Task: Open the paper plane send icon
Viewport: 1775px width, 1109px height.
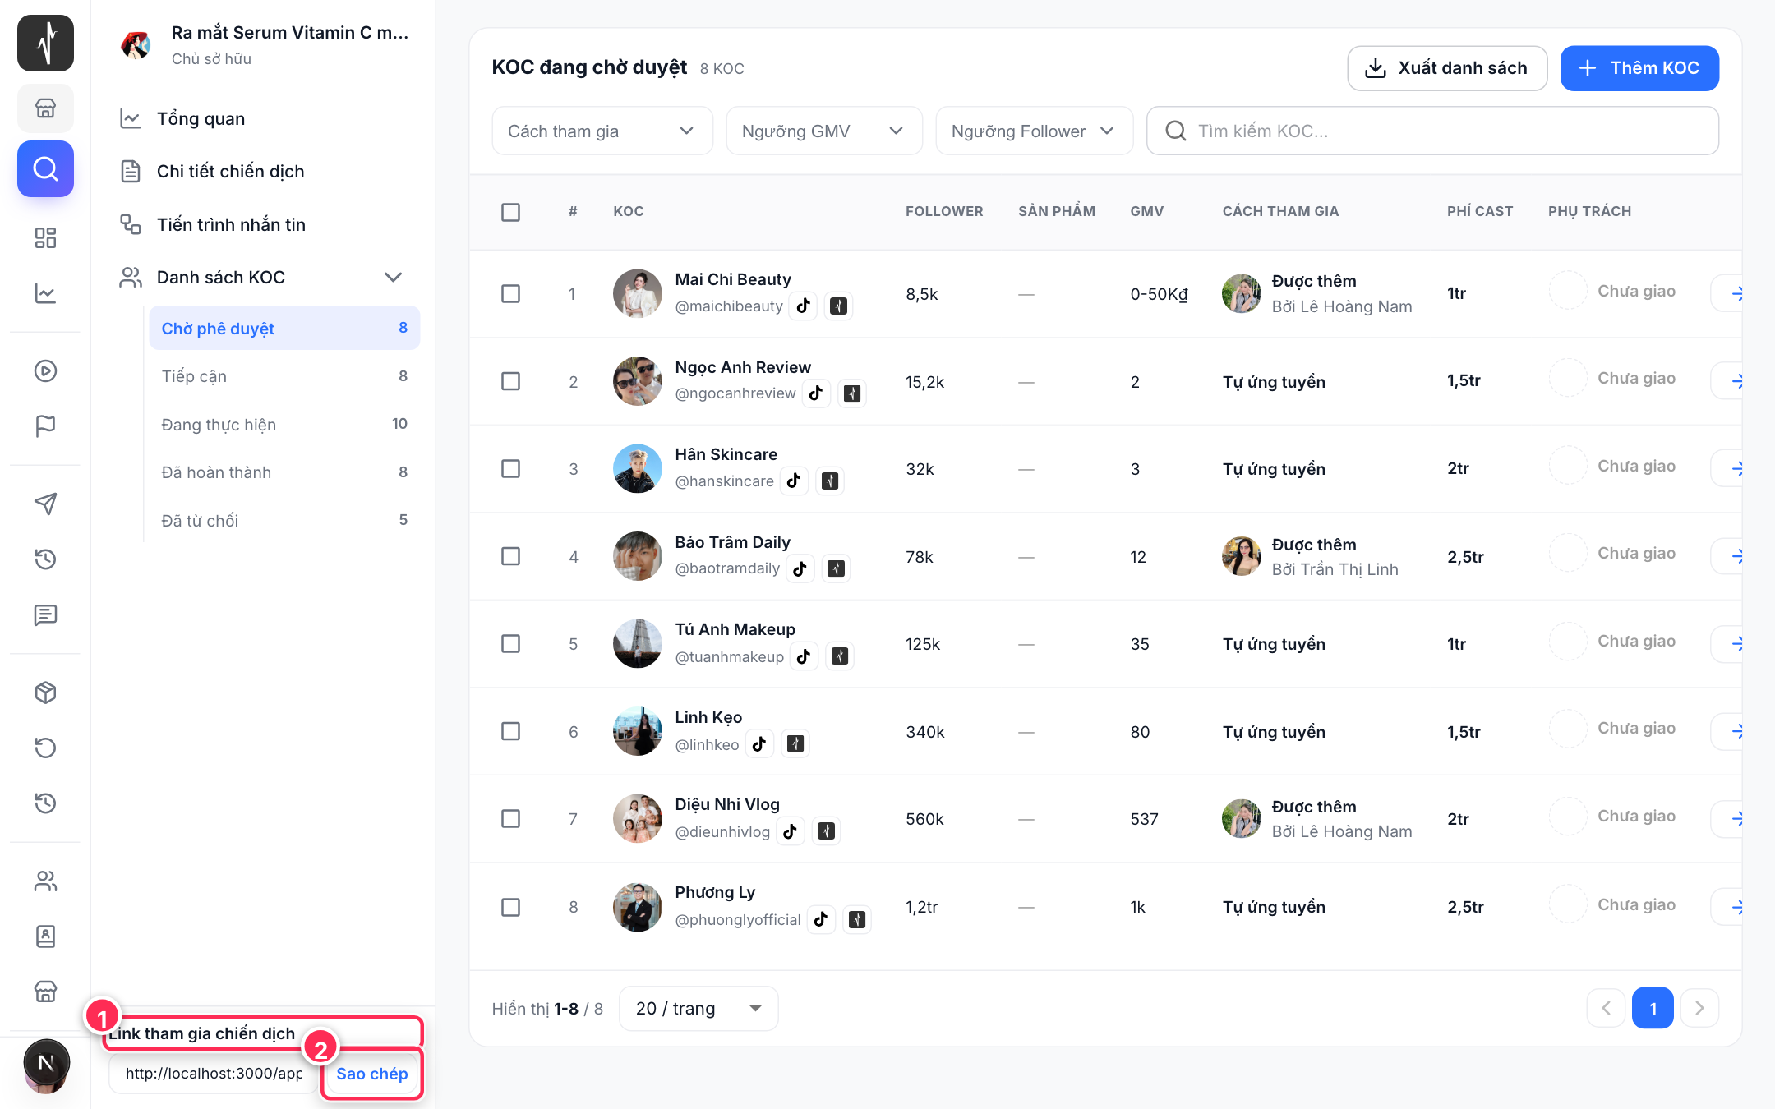Action: tap(45, 504)
